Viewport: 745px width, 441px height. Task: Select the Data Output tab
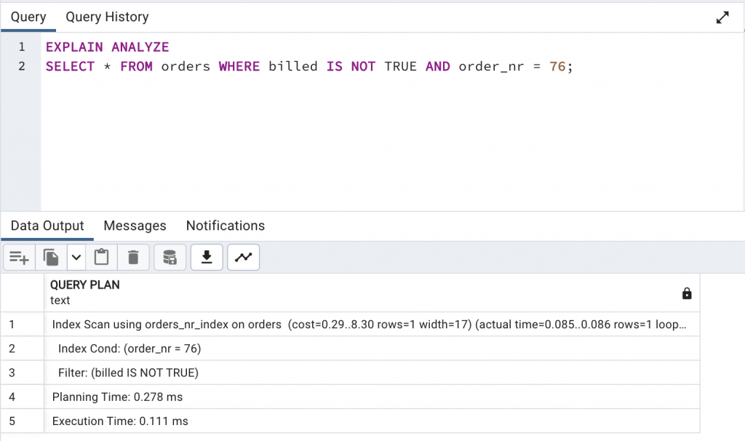coord(47,226)
